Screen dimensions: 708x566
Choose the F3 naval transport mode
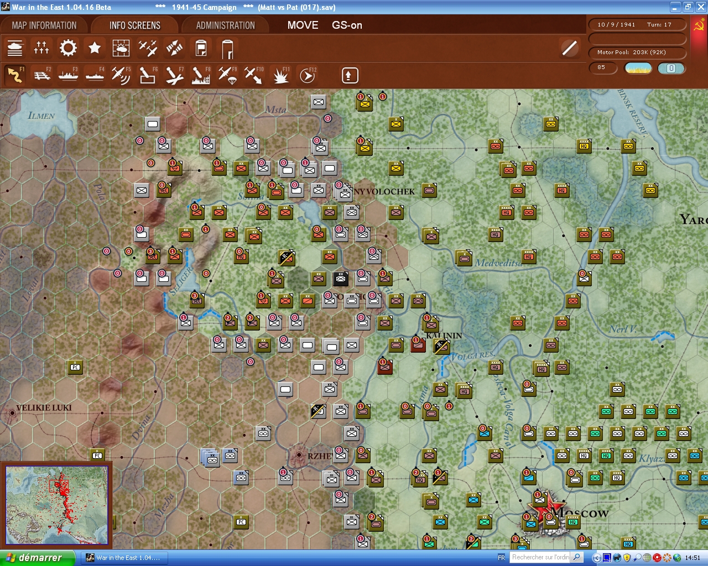click(x=69, y=75)
